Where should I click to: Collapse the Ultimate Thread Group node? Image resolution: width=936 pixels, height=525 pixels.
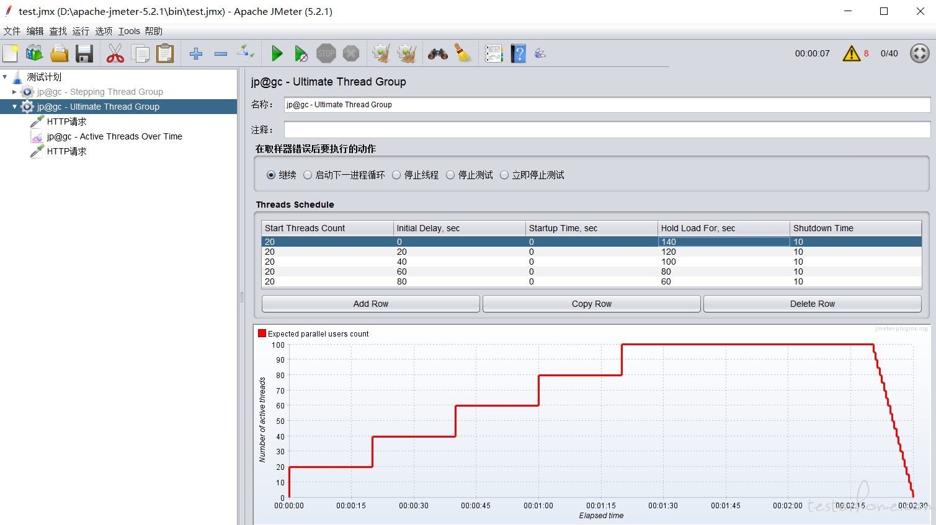point(14,107)
